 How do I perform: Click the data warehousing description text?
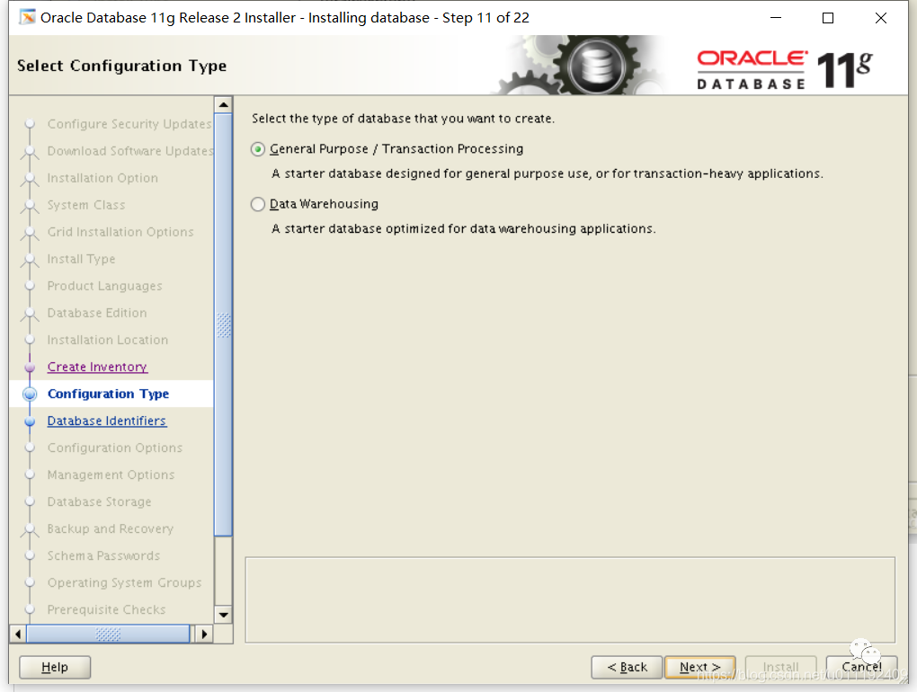point(464,228)
